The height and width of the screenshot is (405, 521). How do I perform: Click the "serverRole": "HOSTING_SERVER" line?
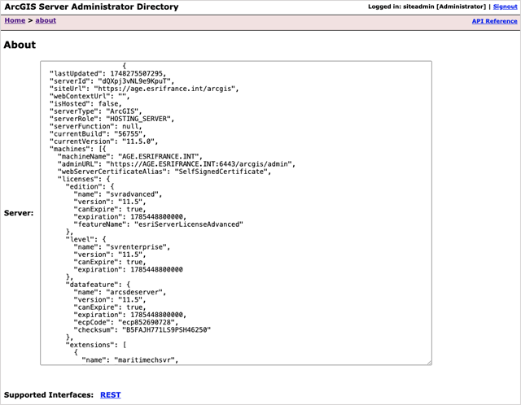(x=112, y=119)
